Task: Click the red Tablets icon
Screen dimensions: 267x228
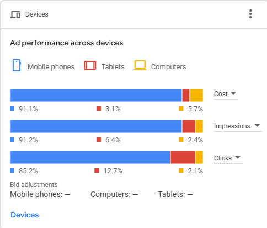Action: coord(90,65)
